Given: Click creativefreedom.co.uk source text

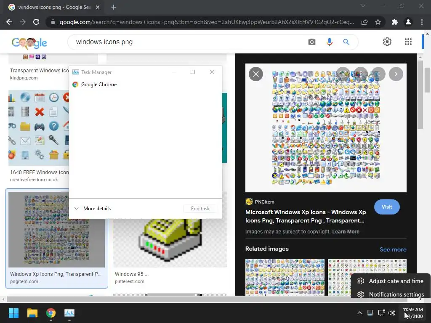Looking at the screenshot, I should tap(34, 180).
